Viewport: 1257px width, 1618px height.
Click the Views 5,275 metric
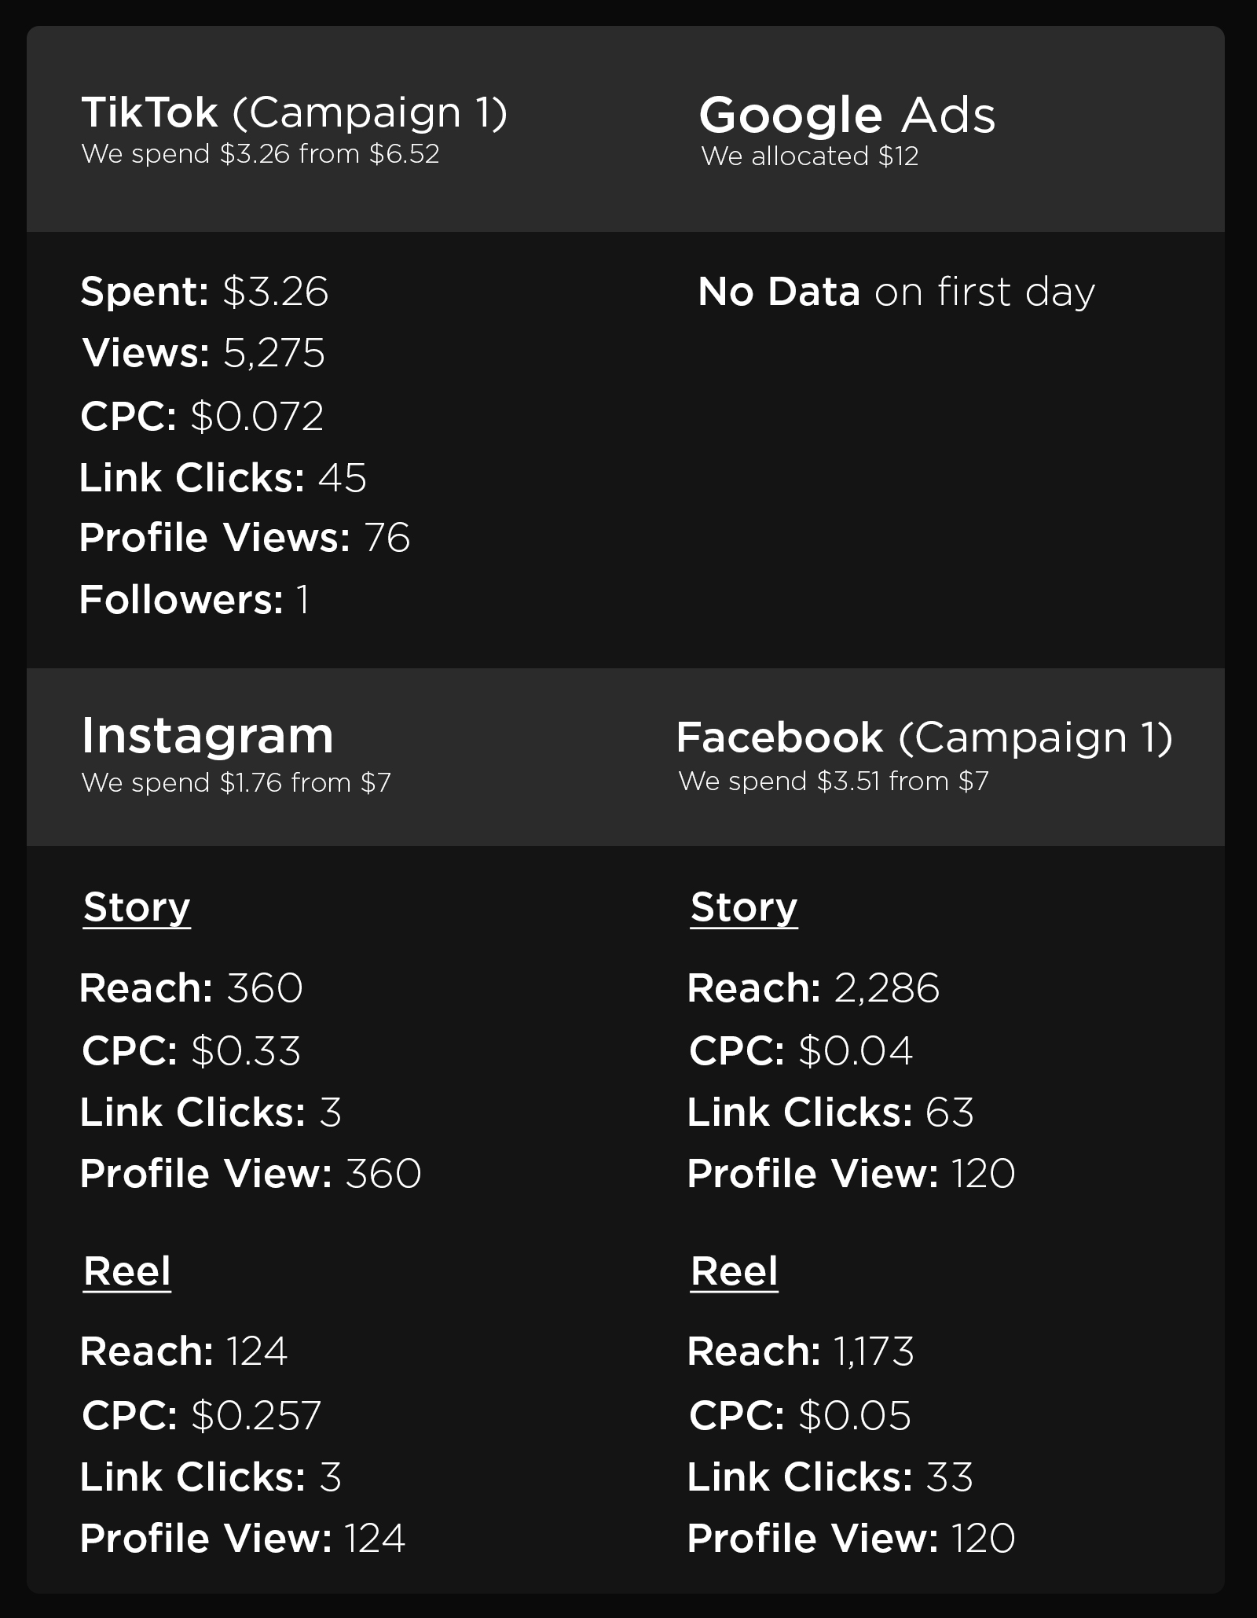tap(203, 353)
